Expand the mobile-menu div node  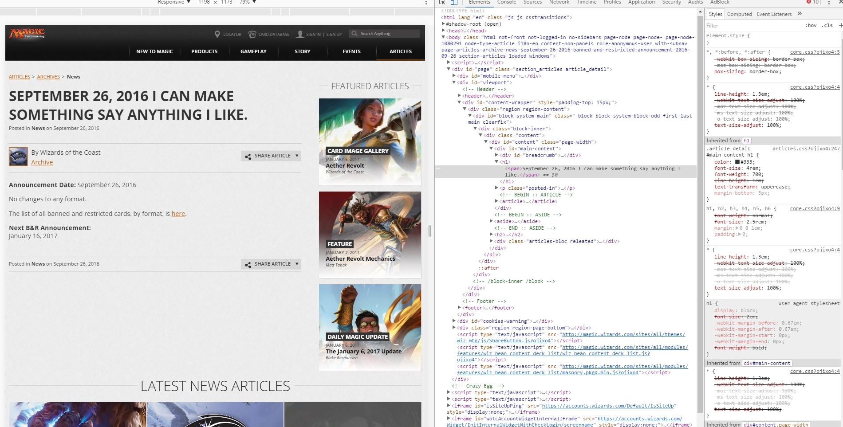454,76
